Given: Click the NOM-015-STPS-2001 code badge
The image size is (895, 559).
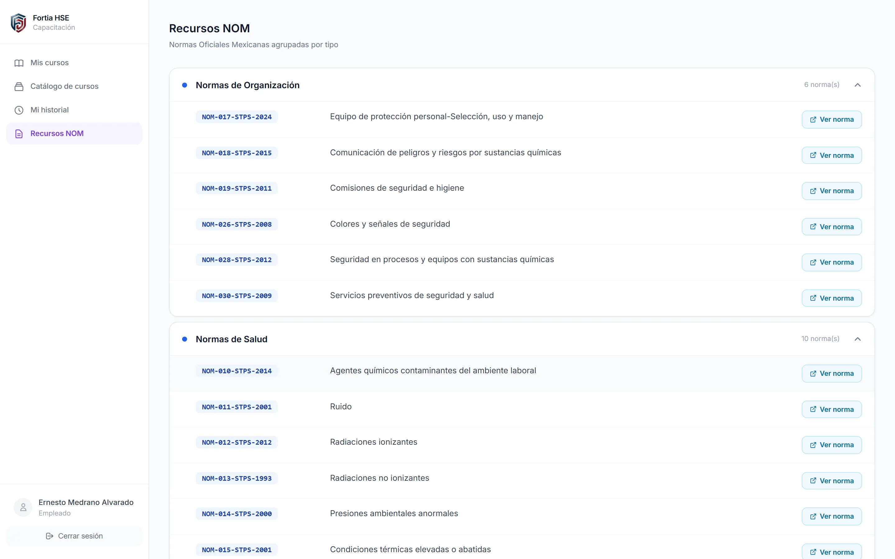Looking at the screenshot, I should tap(237, 550).
